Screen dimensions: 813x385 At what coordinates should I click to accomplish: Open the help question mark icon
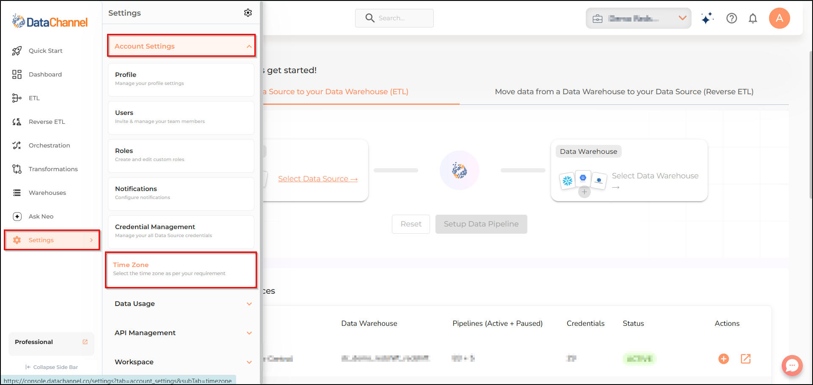coord(732,18)
